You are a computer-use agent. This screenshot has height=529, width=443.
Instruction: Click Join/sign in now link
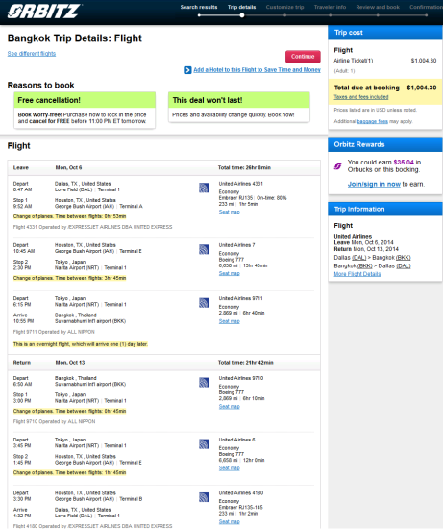[x=374, y=185]
